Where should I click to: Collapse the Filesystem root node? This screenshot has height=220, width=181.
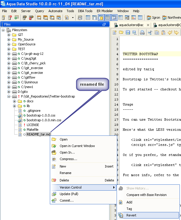point(3,30)
